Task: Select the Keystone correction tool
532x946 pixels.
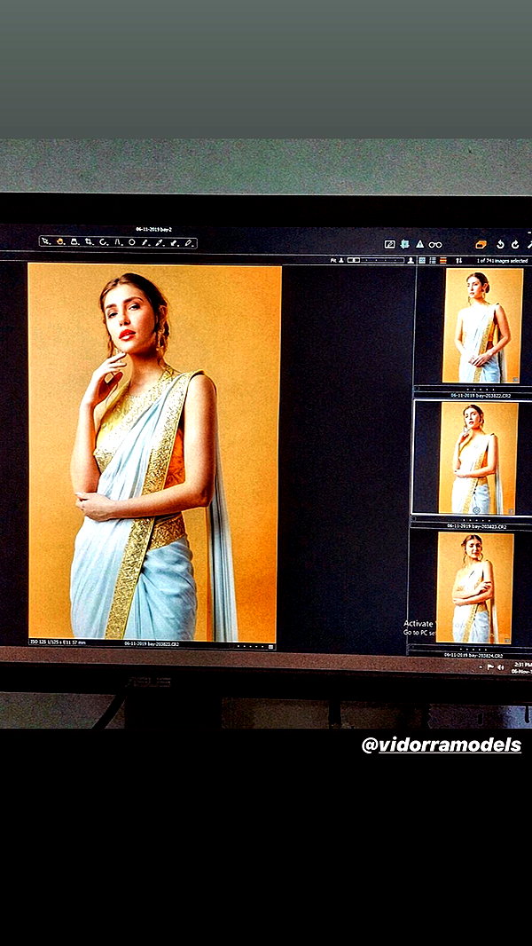Action: tap(118, 242)
